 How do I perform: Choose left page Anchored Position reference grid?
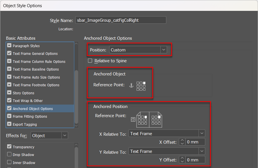click(143, 120)
